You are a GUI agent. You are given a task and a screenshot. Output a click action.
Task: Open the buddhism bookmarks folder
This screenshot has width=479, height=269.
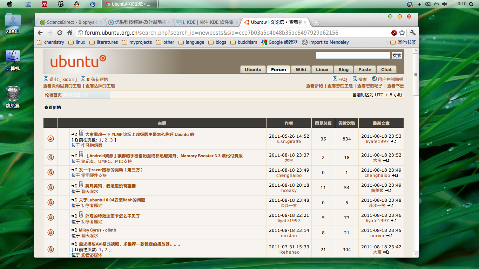244,42
